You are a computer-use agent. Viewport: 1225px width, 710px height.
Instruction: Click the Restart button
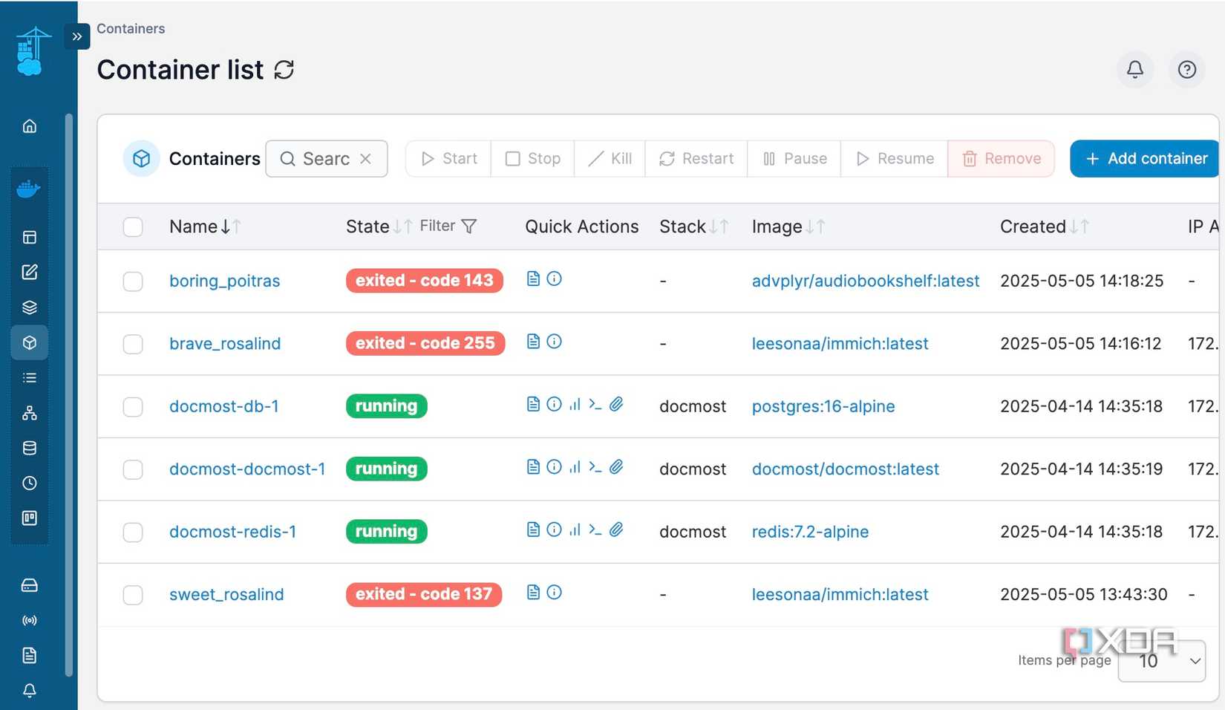click(x=696, y=159)
